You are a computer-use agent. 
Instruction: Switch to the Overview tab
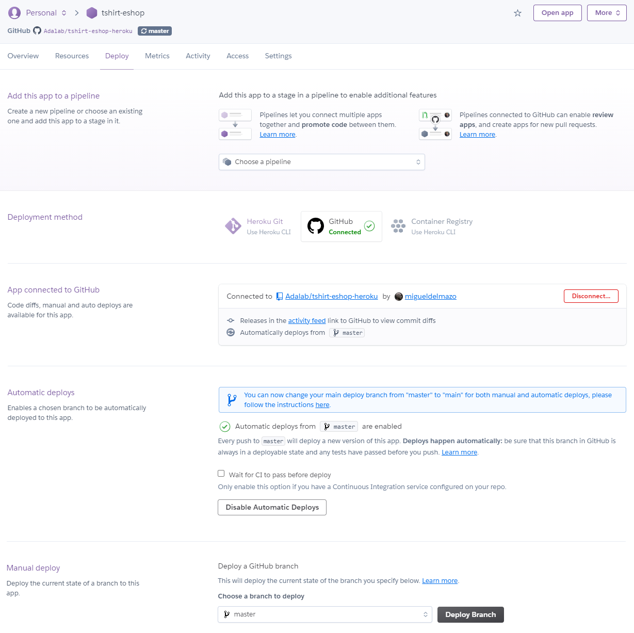[23, 56]
